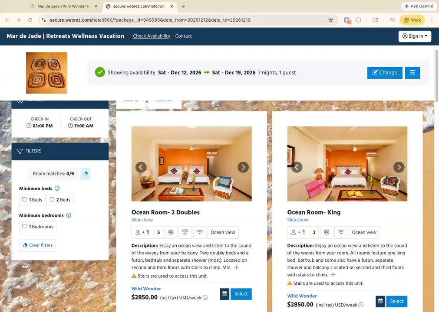
Task: Open a new browser tab
Action: pos(183,6)
